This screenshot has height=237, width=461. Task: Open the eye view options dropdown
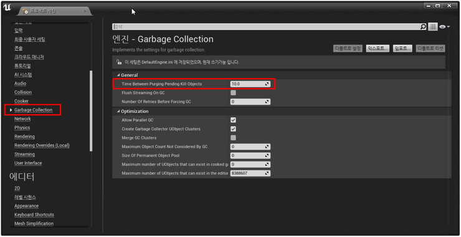click(x=444, y=27)
